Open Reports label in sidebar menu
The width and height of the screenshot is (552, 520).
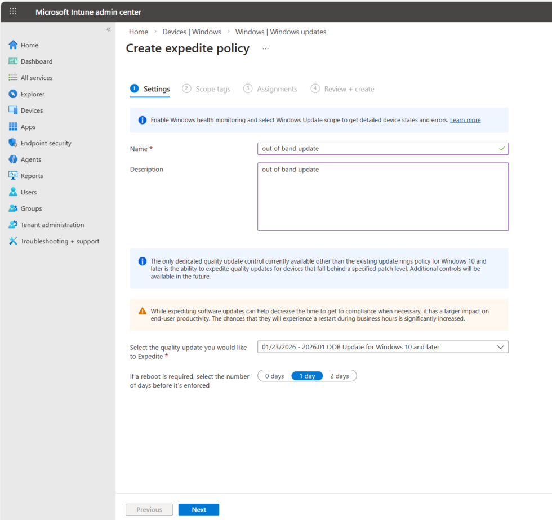32,176
